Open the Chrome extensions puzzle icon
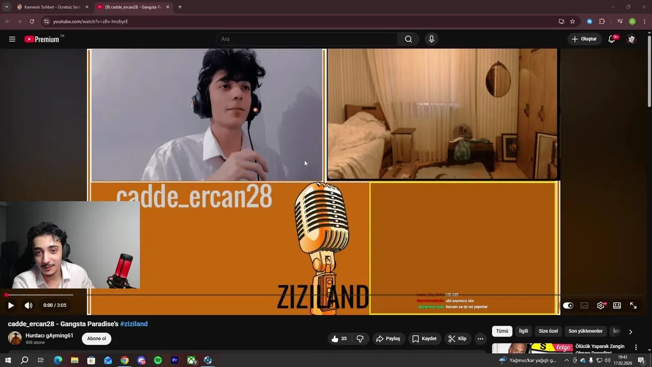 pos(602,21)
